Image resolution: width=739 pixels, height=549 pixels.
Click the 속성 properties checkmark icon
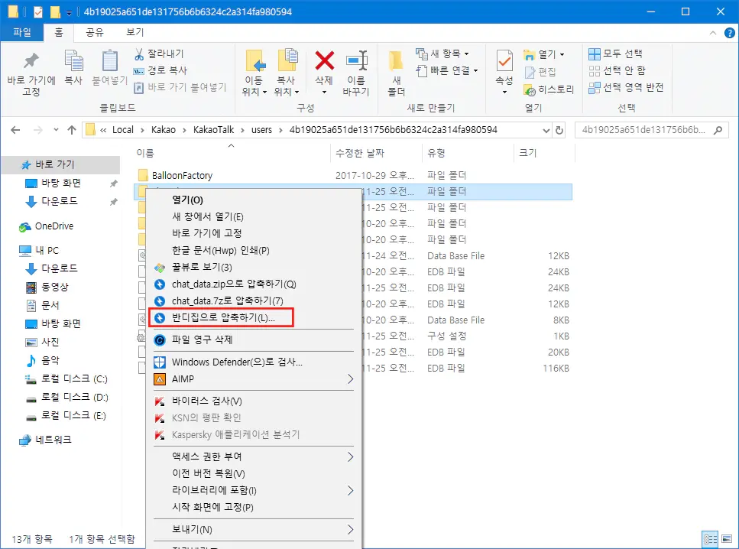click(x=504, y=61)
